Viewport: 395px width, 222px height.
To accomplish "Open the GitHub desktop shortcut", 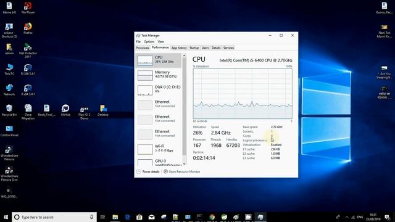I will tap(65, 110).
